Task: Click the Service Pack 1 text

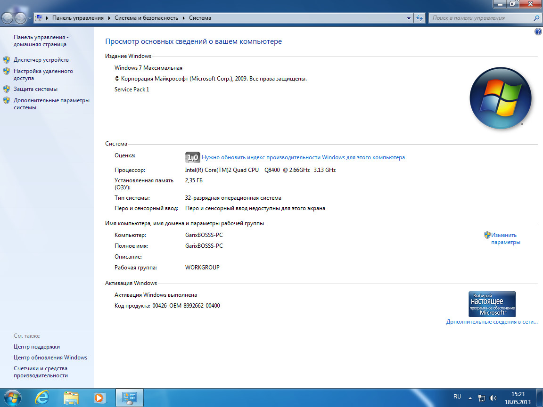Action: (132, 90)
